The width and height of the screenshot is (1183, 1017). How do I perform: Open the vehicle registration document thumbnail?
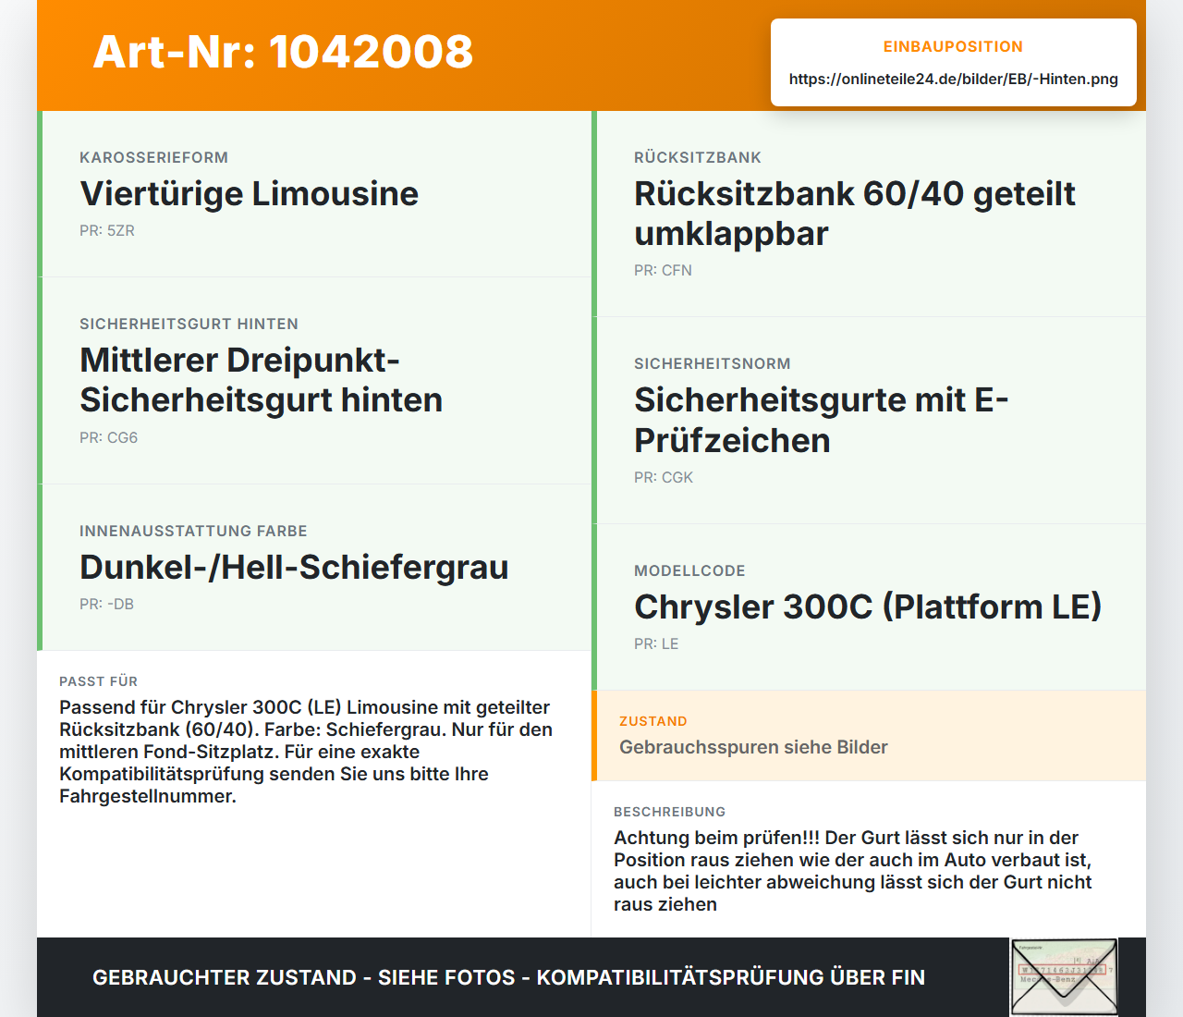point(1064,977)
